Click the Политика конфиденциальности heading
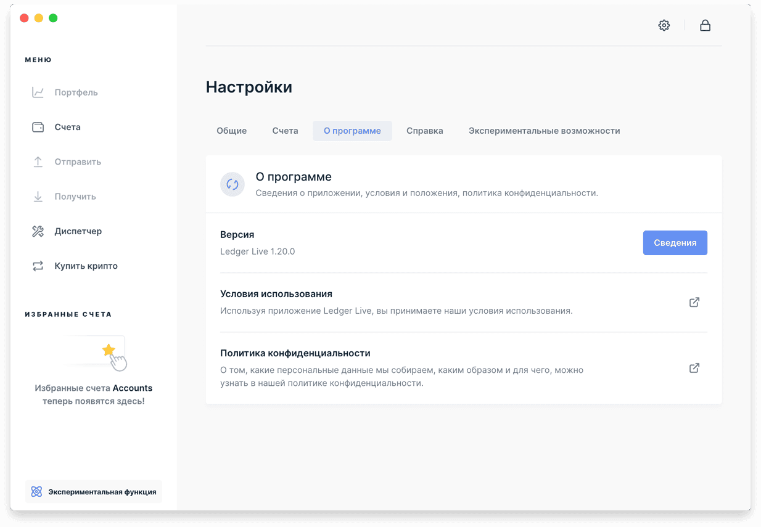 [x=295, y=353]
